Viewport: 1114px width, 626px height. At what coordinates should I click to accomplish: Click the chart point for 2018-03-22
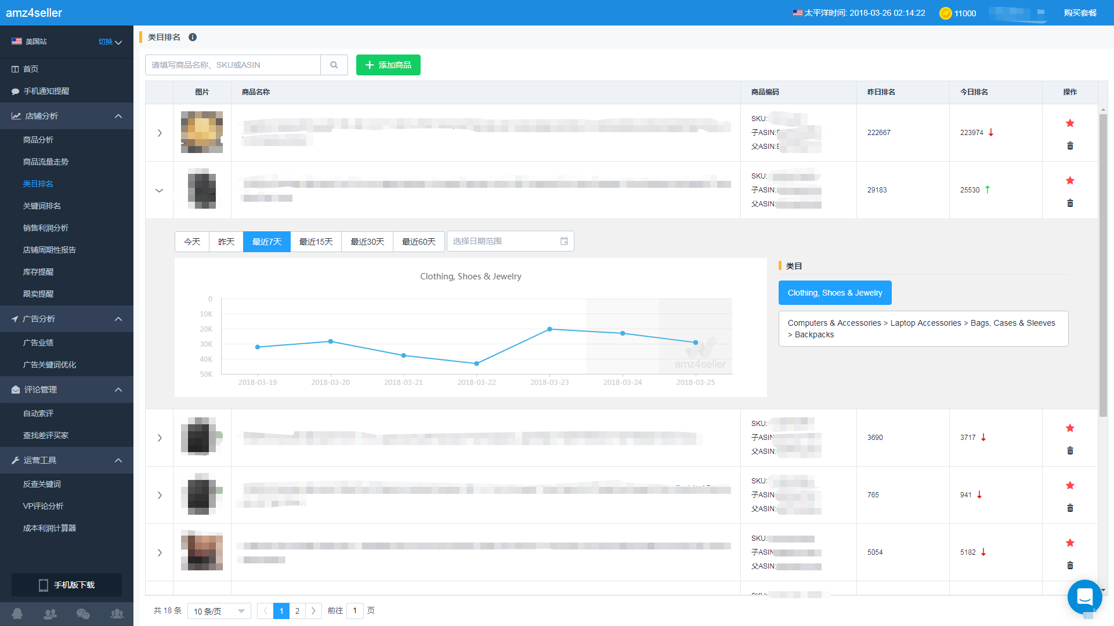pyautogui.click(x=476, y=363)
